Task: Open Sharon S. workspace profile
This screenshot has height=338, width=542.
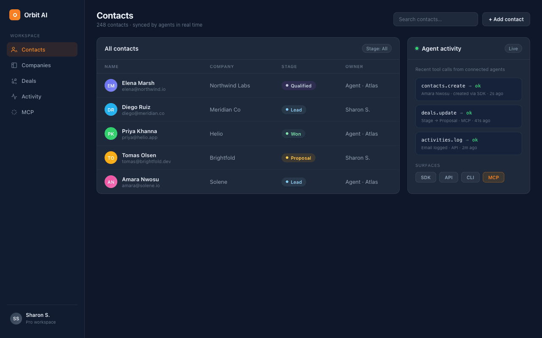Action: pos(42,319)
